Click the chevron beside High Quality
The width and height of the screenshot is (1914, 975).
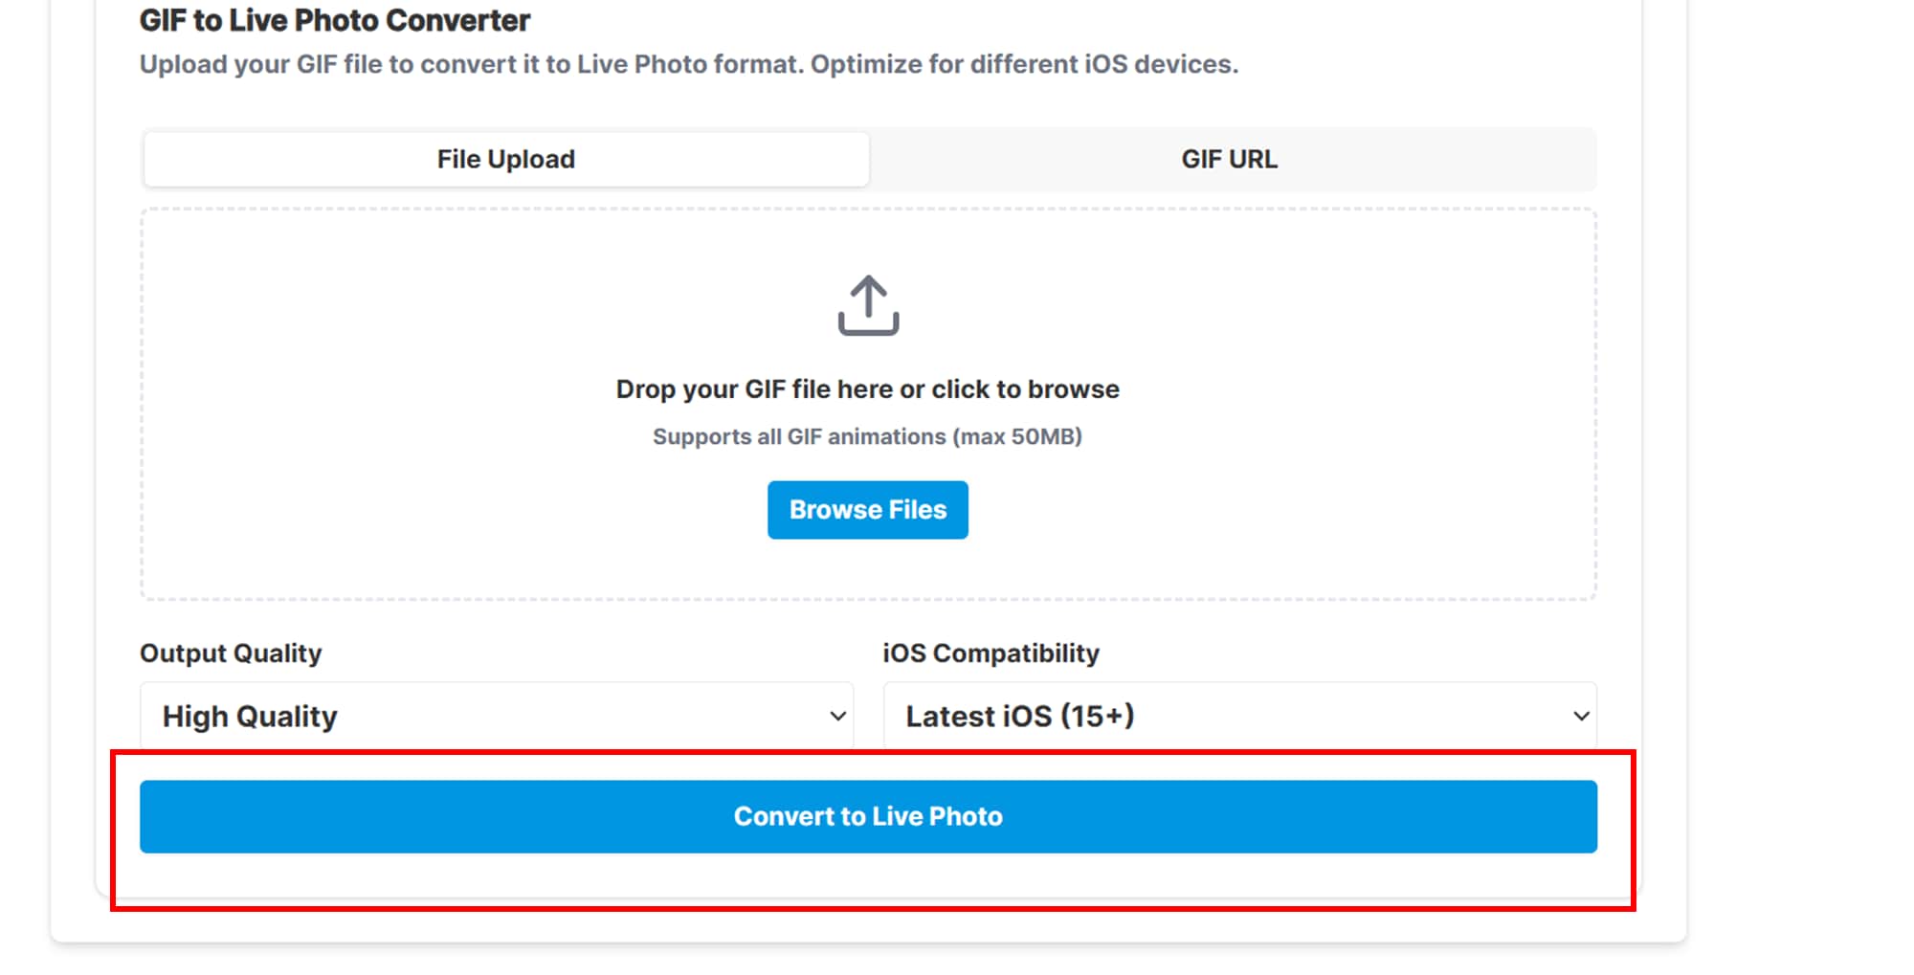837,716
